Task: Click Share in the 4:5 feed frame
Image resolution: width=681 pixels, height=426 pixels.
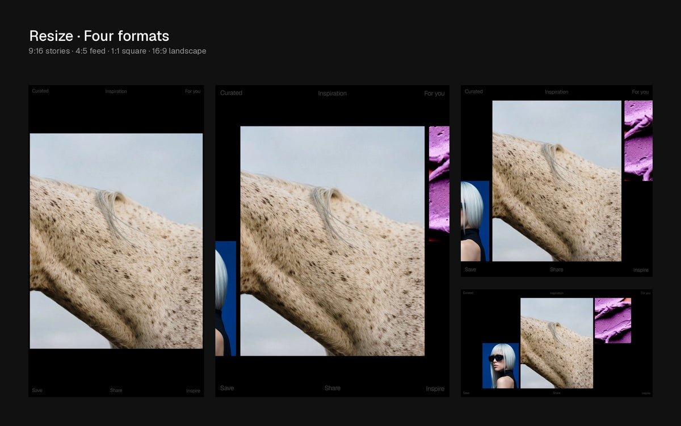Action: pyautogui.click(x=333, y=388)
